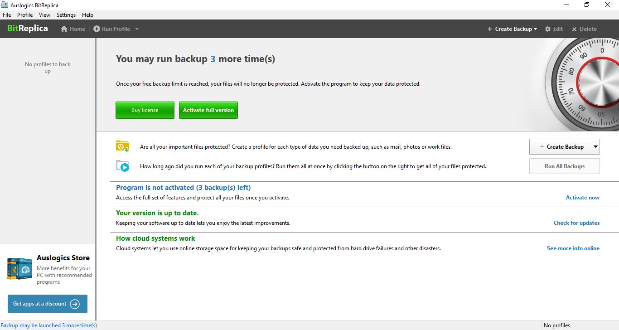
Task: Open the File menu
Action: [7, 15]
